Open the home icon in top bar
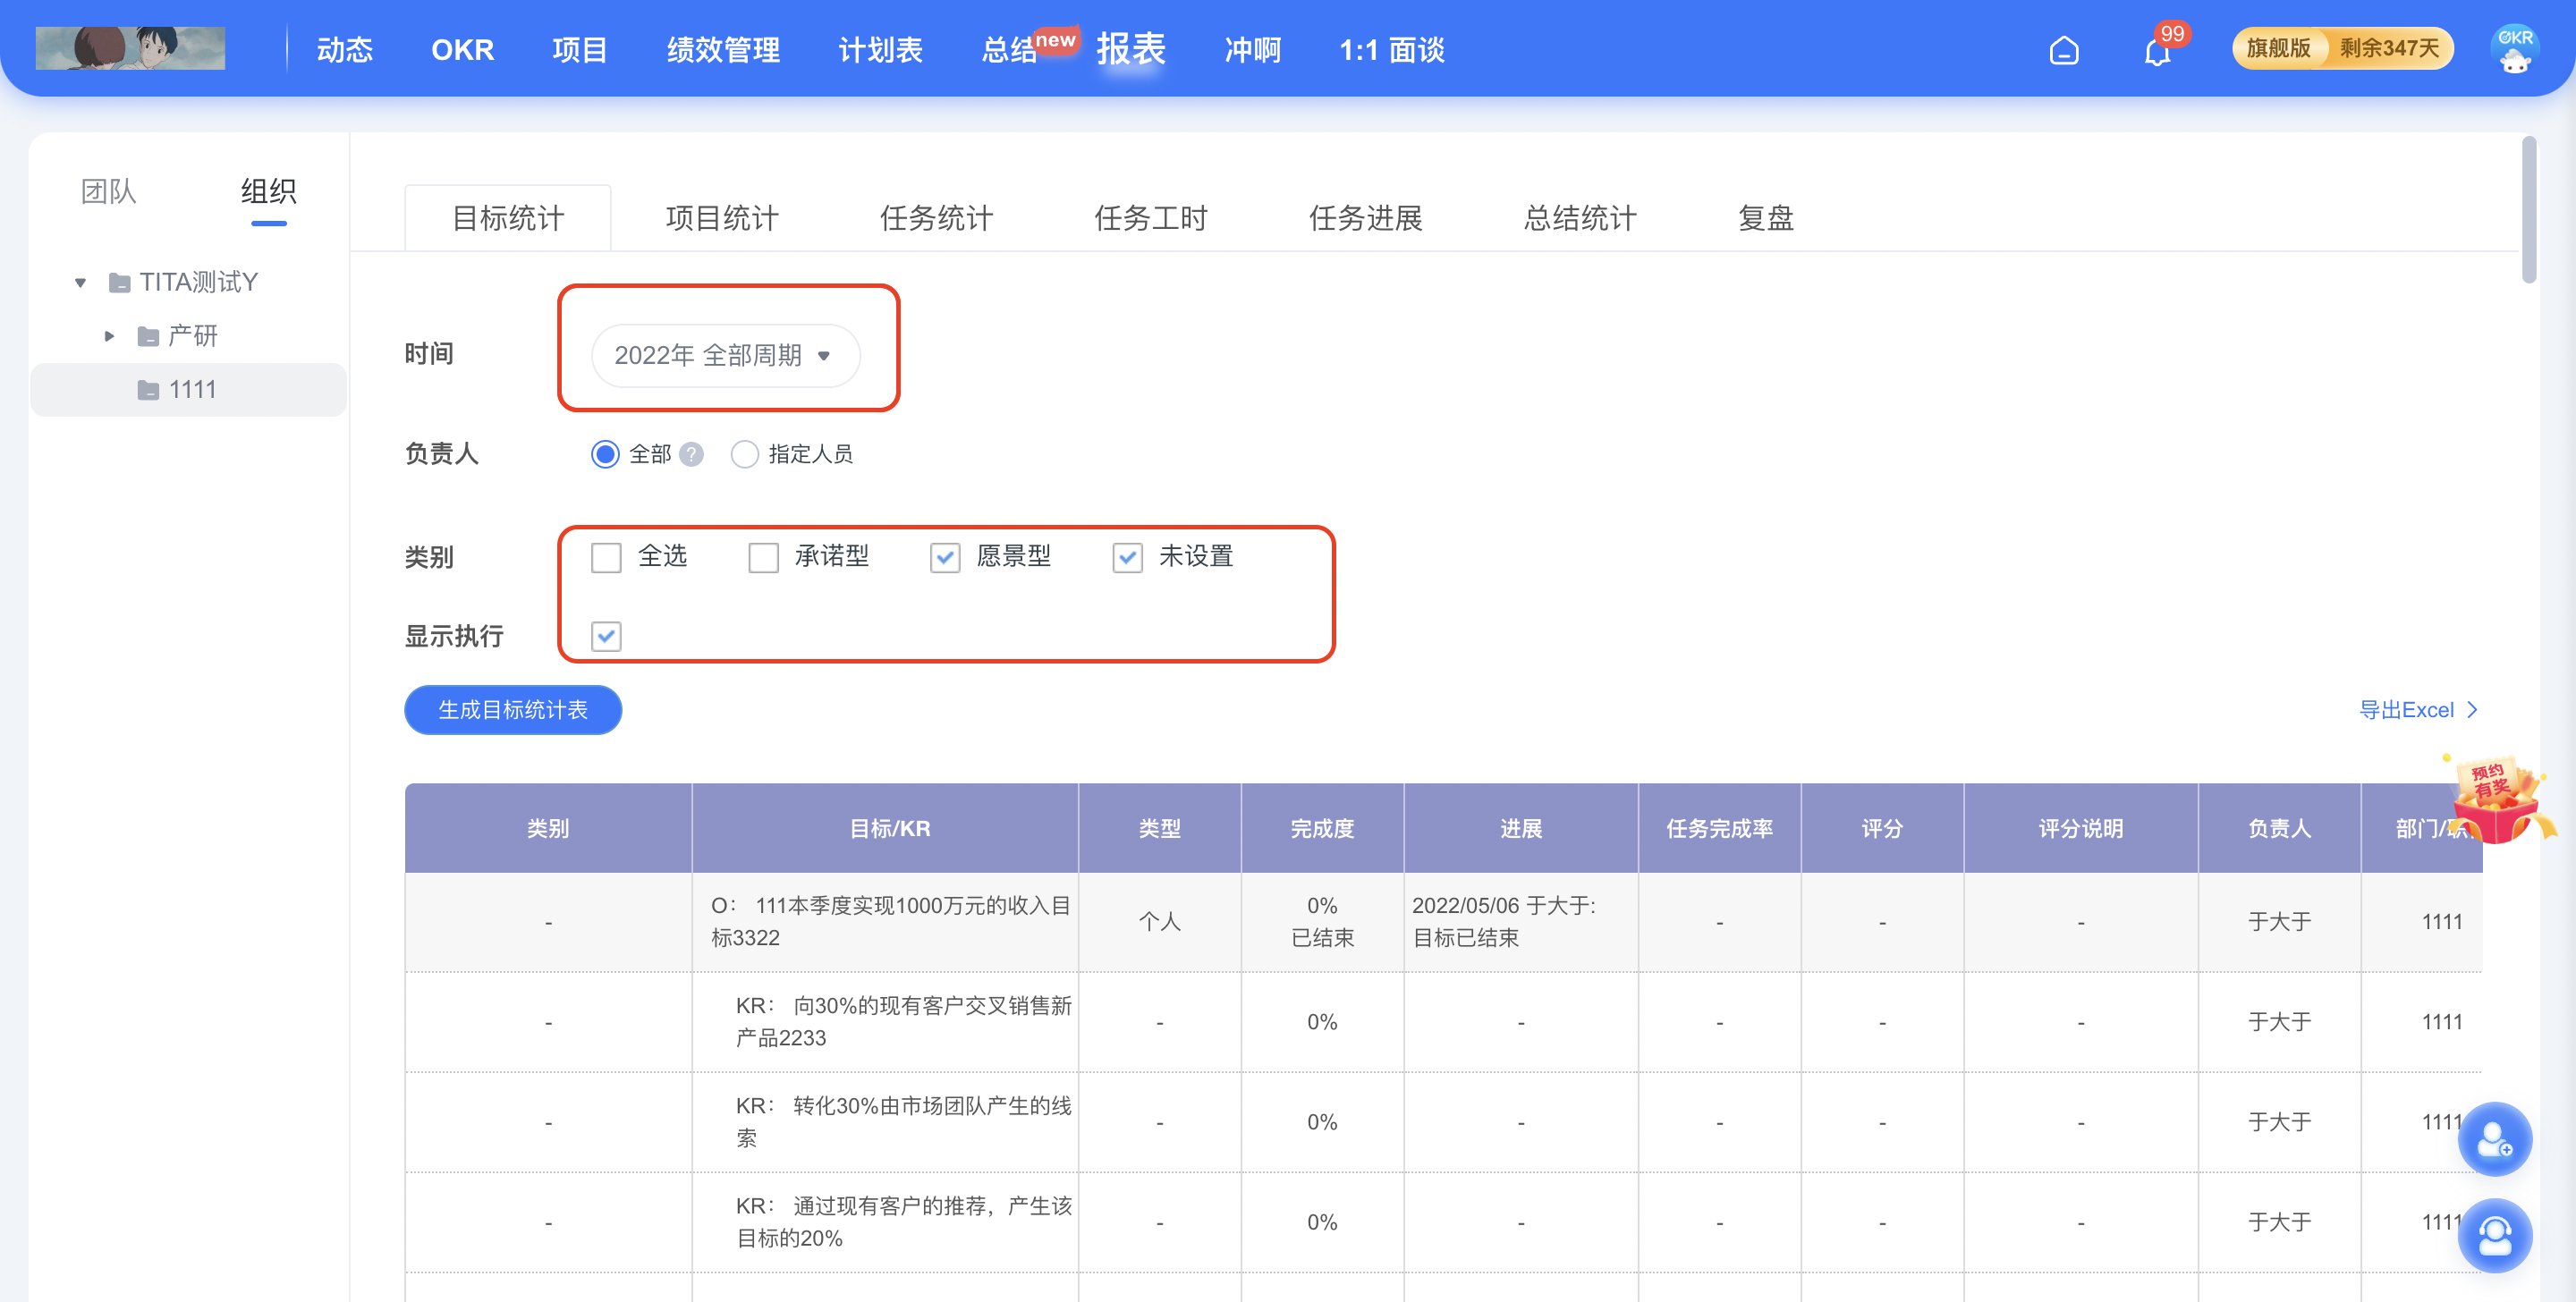Image resolution: width=2576 pixels, height=1302 pixels. (x=2063, y=50)
